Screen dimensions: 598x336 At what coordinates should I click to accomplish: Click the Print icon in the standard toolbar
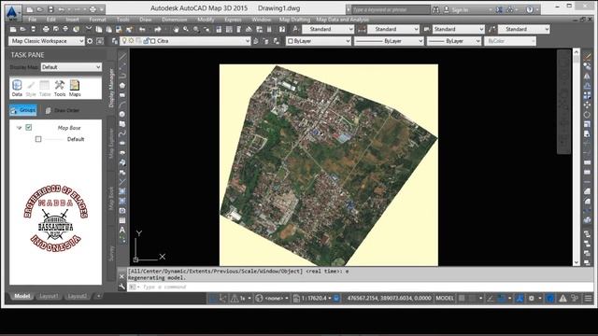46,29
